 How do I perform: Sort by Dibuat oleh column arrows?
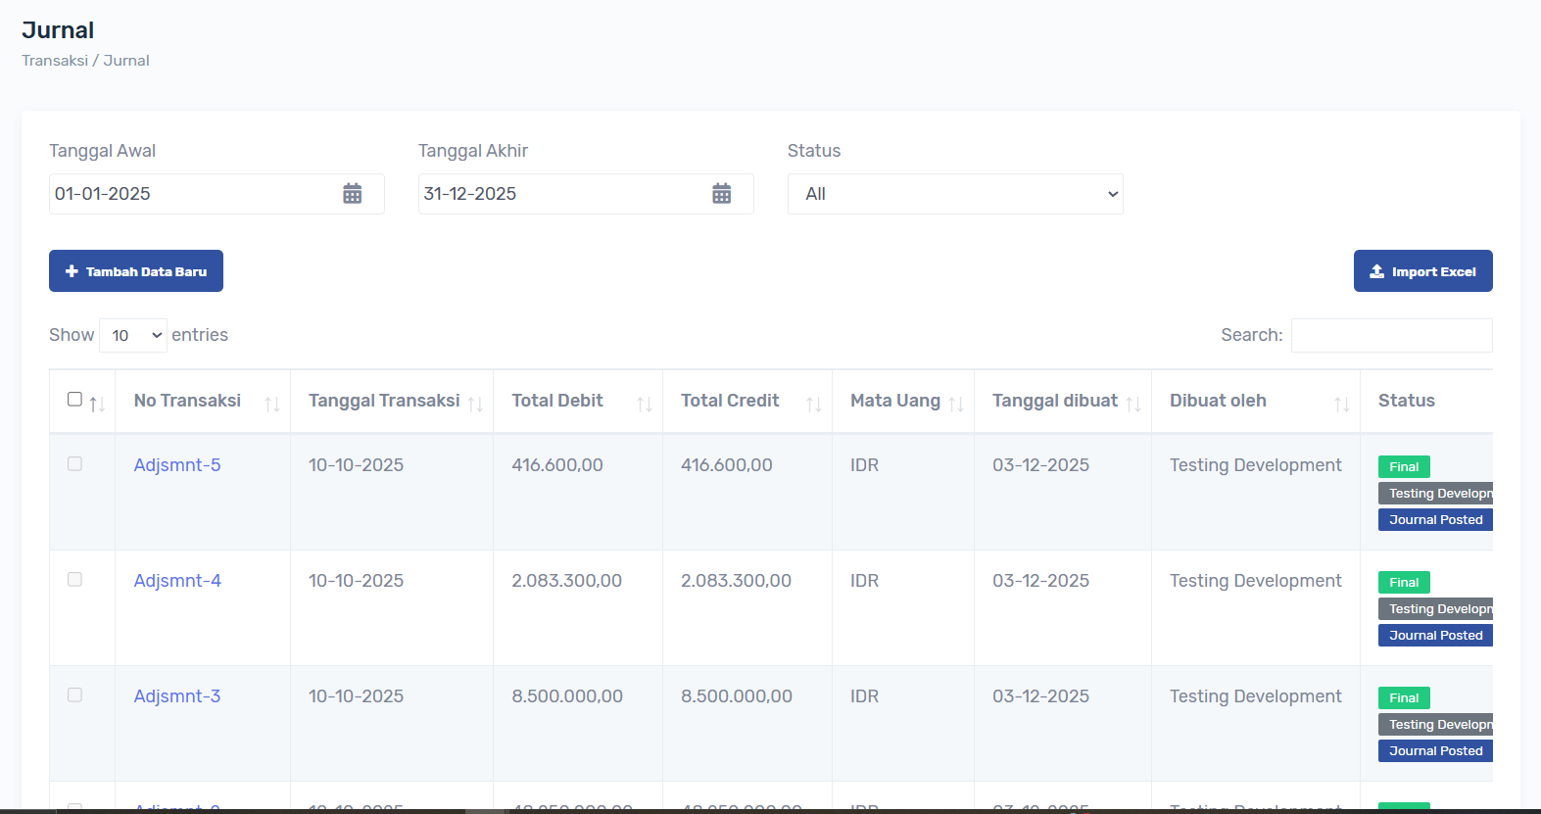(1342, 404)
